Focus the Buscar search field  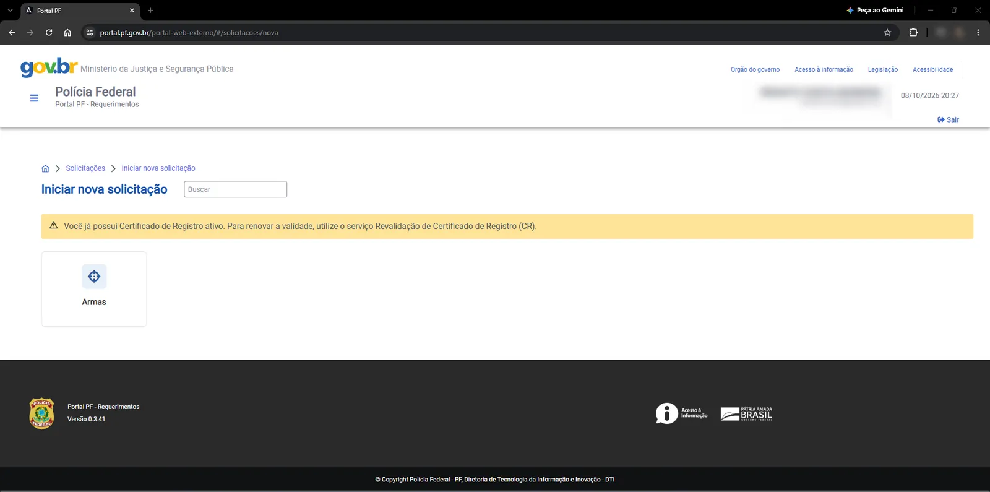coord(235,189)
